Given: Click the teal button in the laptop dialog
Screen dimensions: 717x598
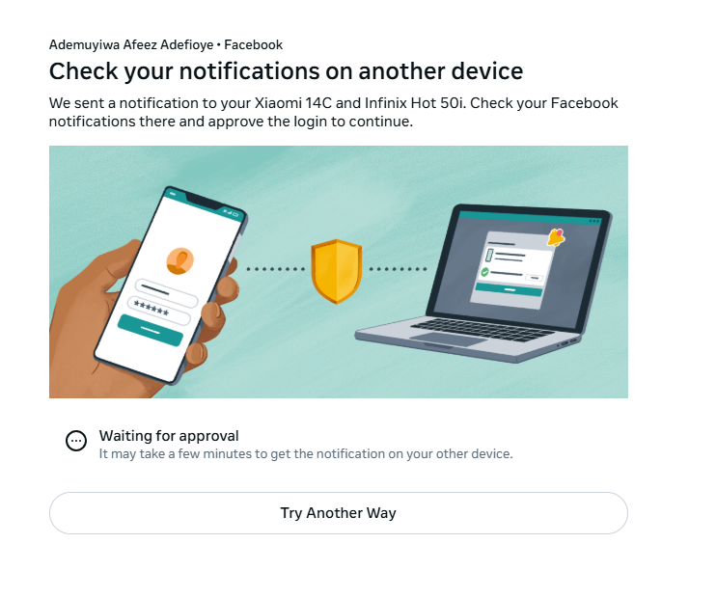Looking at the screenshot, I should coord(510,287).
